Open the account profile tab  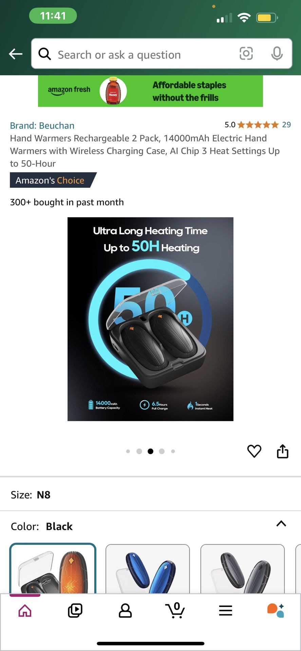click(125, 610)
